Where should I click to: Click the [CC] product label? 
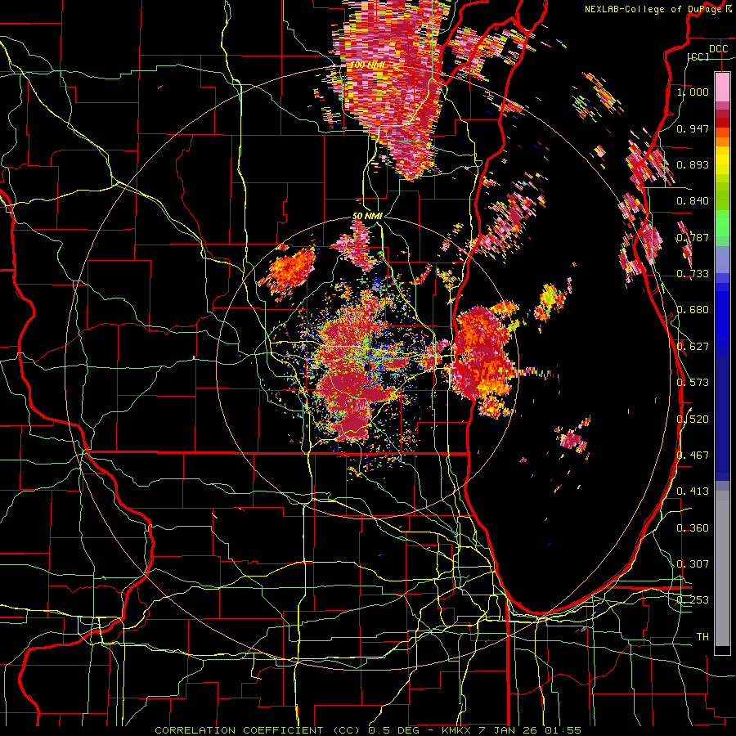698,56
